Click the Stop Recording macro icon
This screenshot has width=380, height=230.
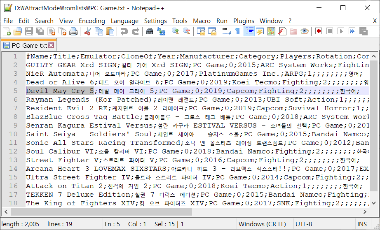point(330,31)
